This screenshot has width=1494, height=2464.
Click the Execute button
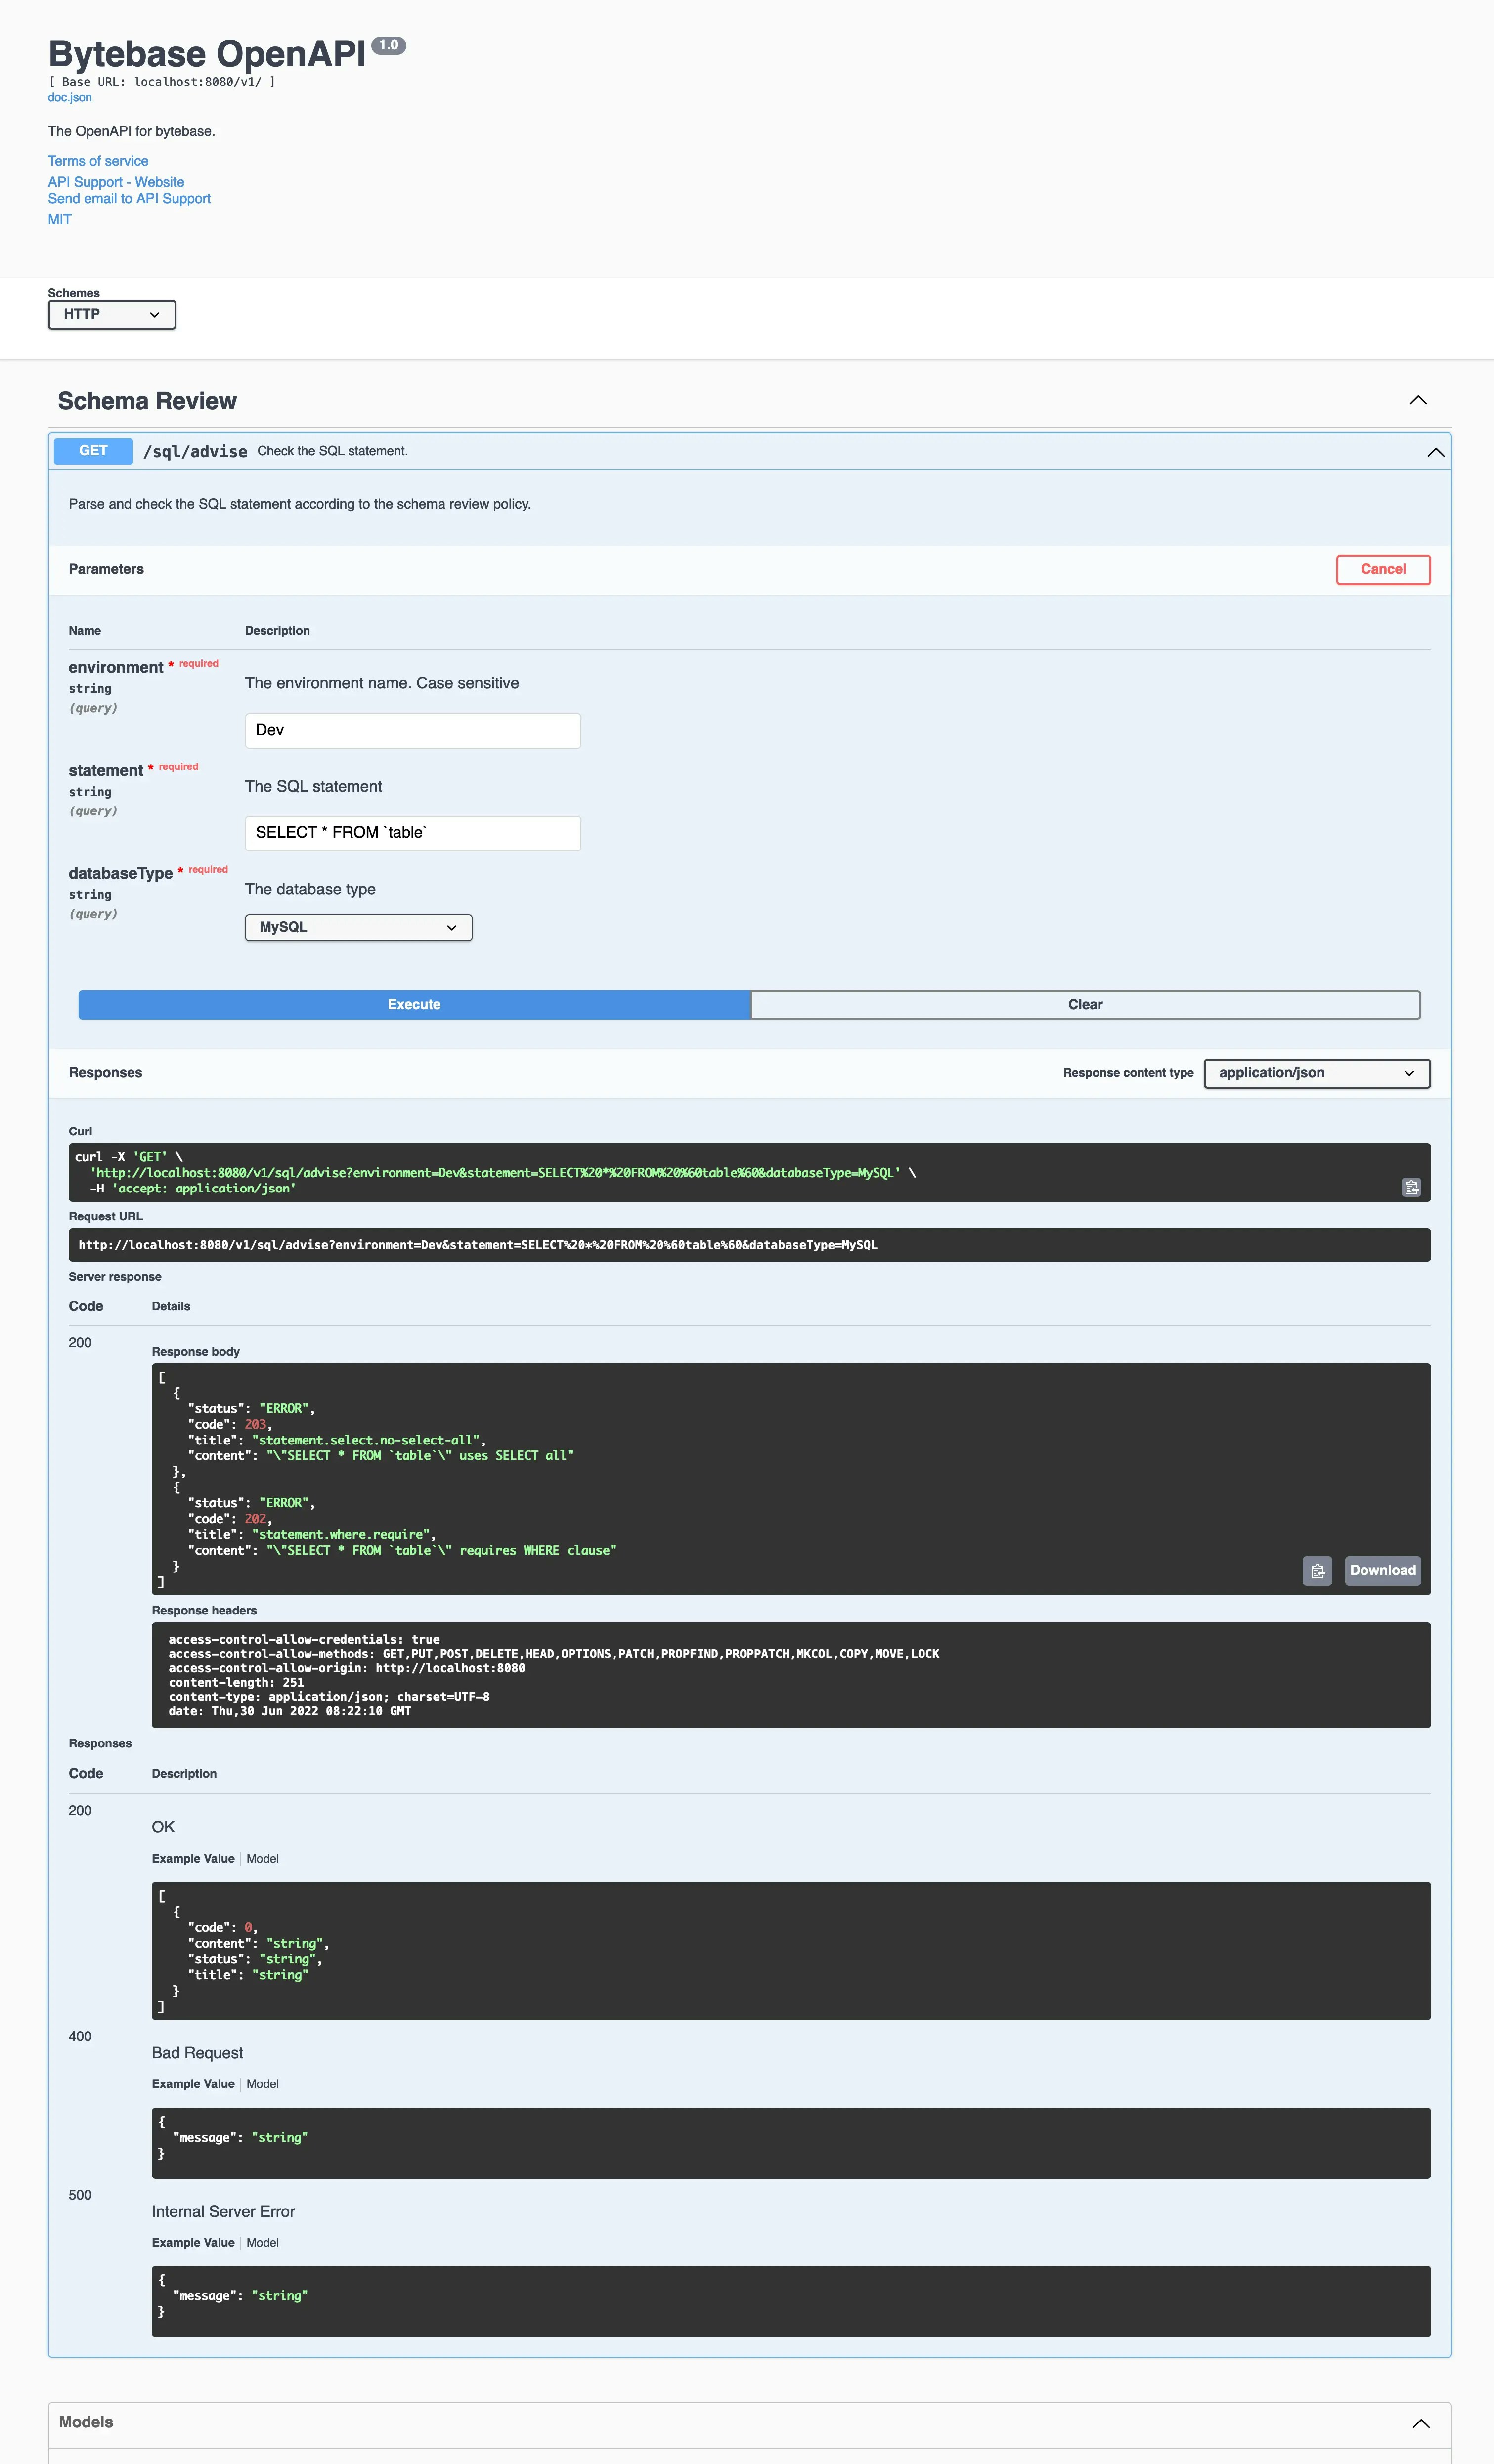click(413, 1004)
